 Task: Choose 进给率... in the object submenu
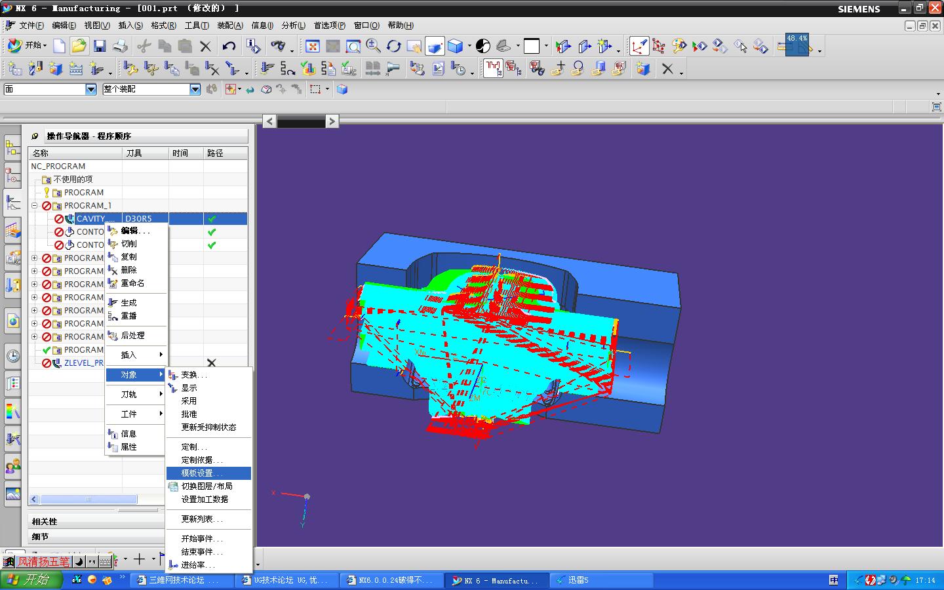tap(208, 564)
